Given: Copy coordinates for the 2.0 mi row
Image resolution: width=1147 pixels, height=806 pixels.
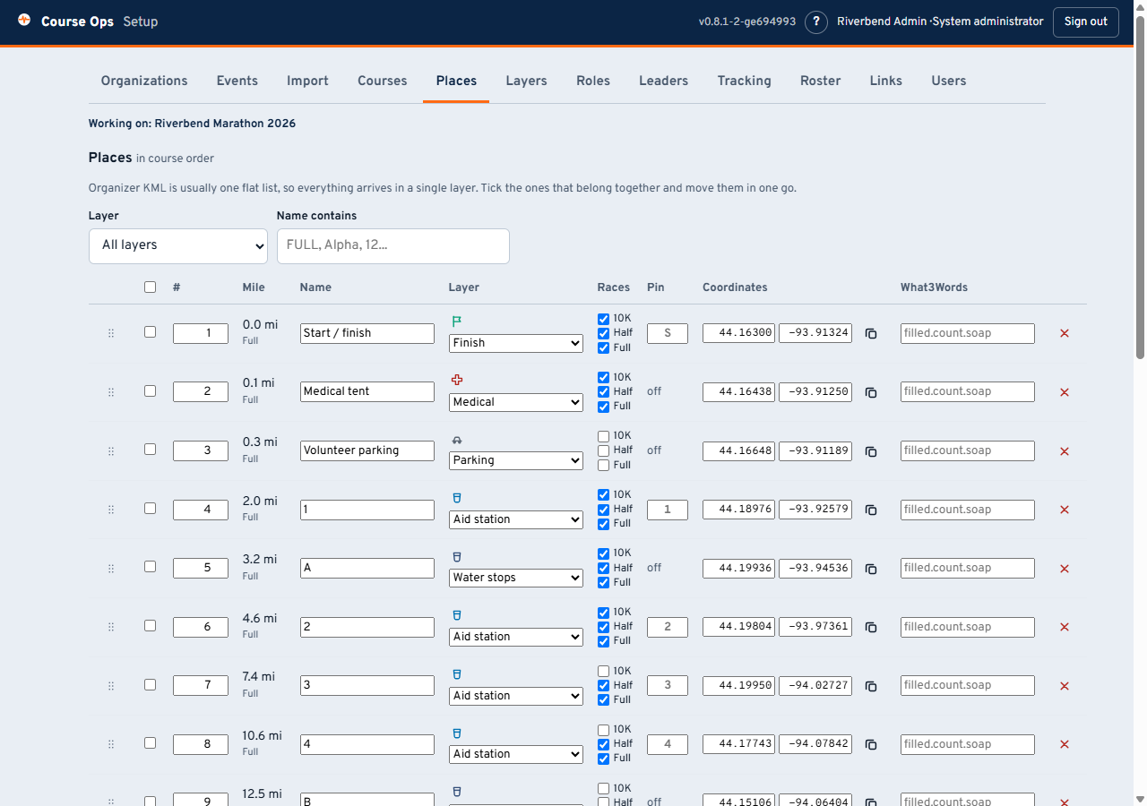Looking at the screenshot, I should [871, 510].
